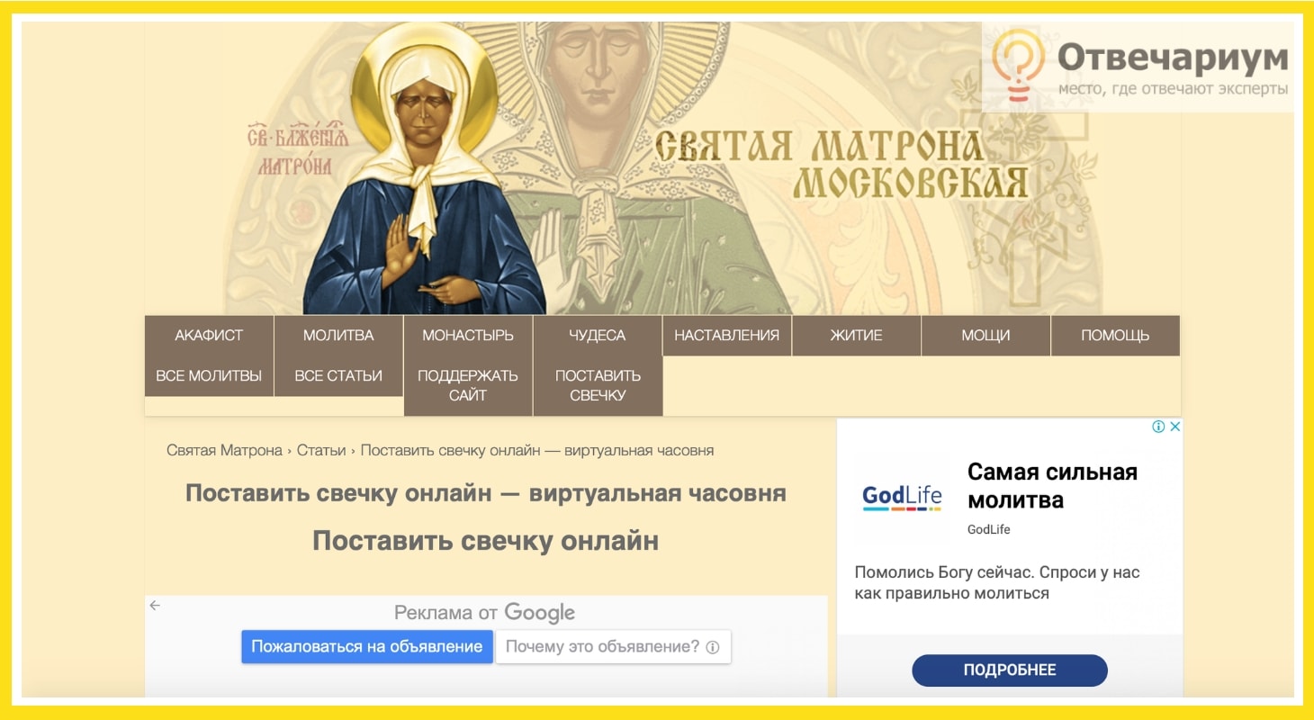Open the МОНАСТЫРЬ menu item

(x=468, y=336)
